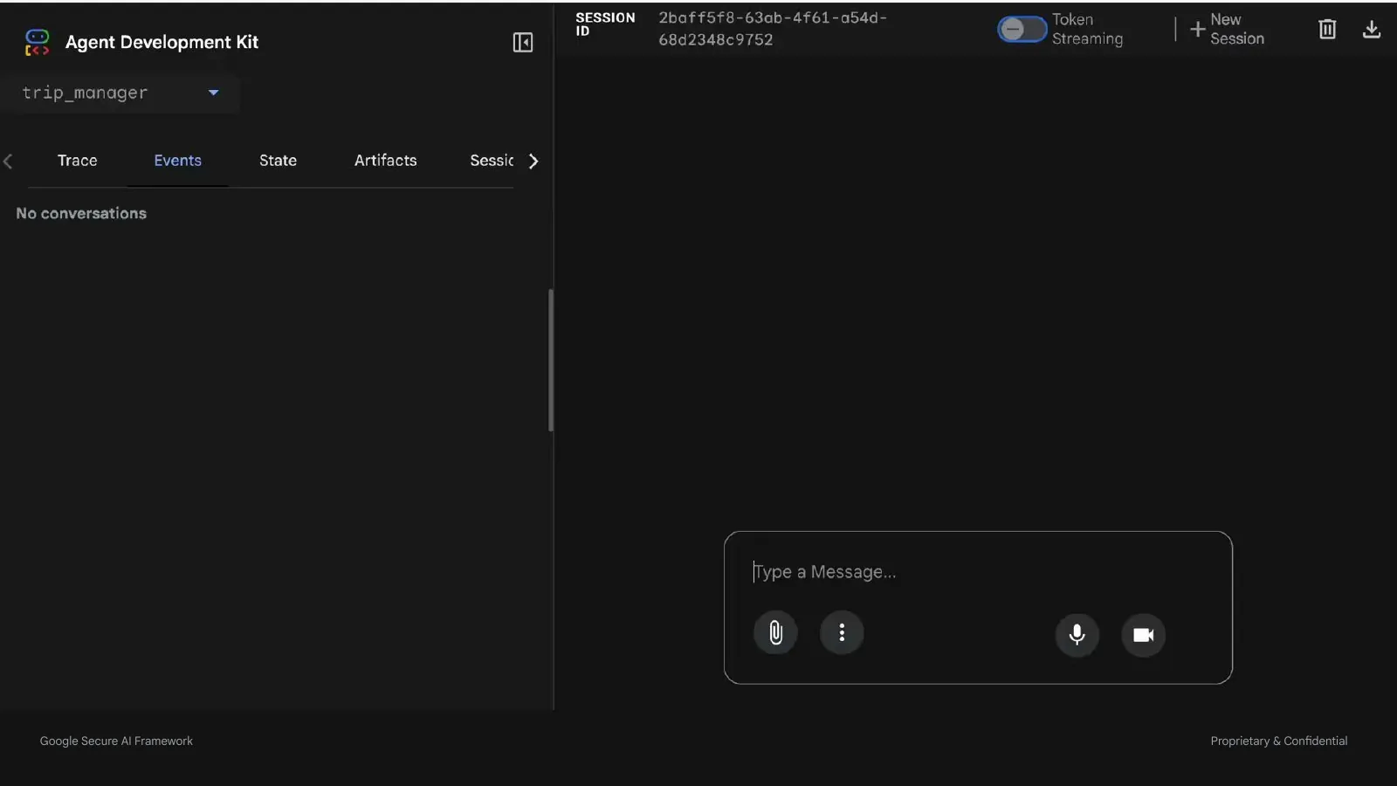Screen dimensions: 1397x786
Task: Start voice input with the microphone icon
Action: [1077, 635]
